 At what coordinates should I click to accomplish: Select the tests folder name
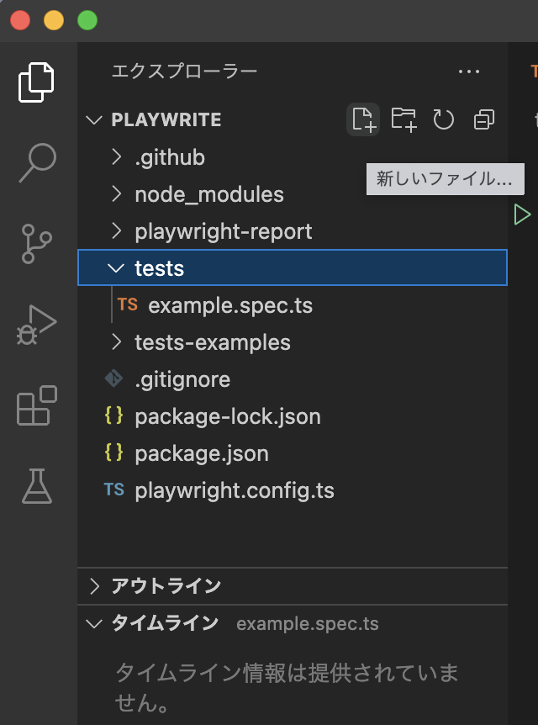[x=160, y=268]
